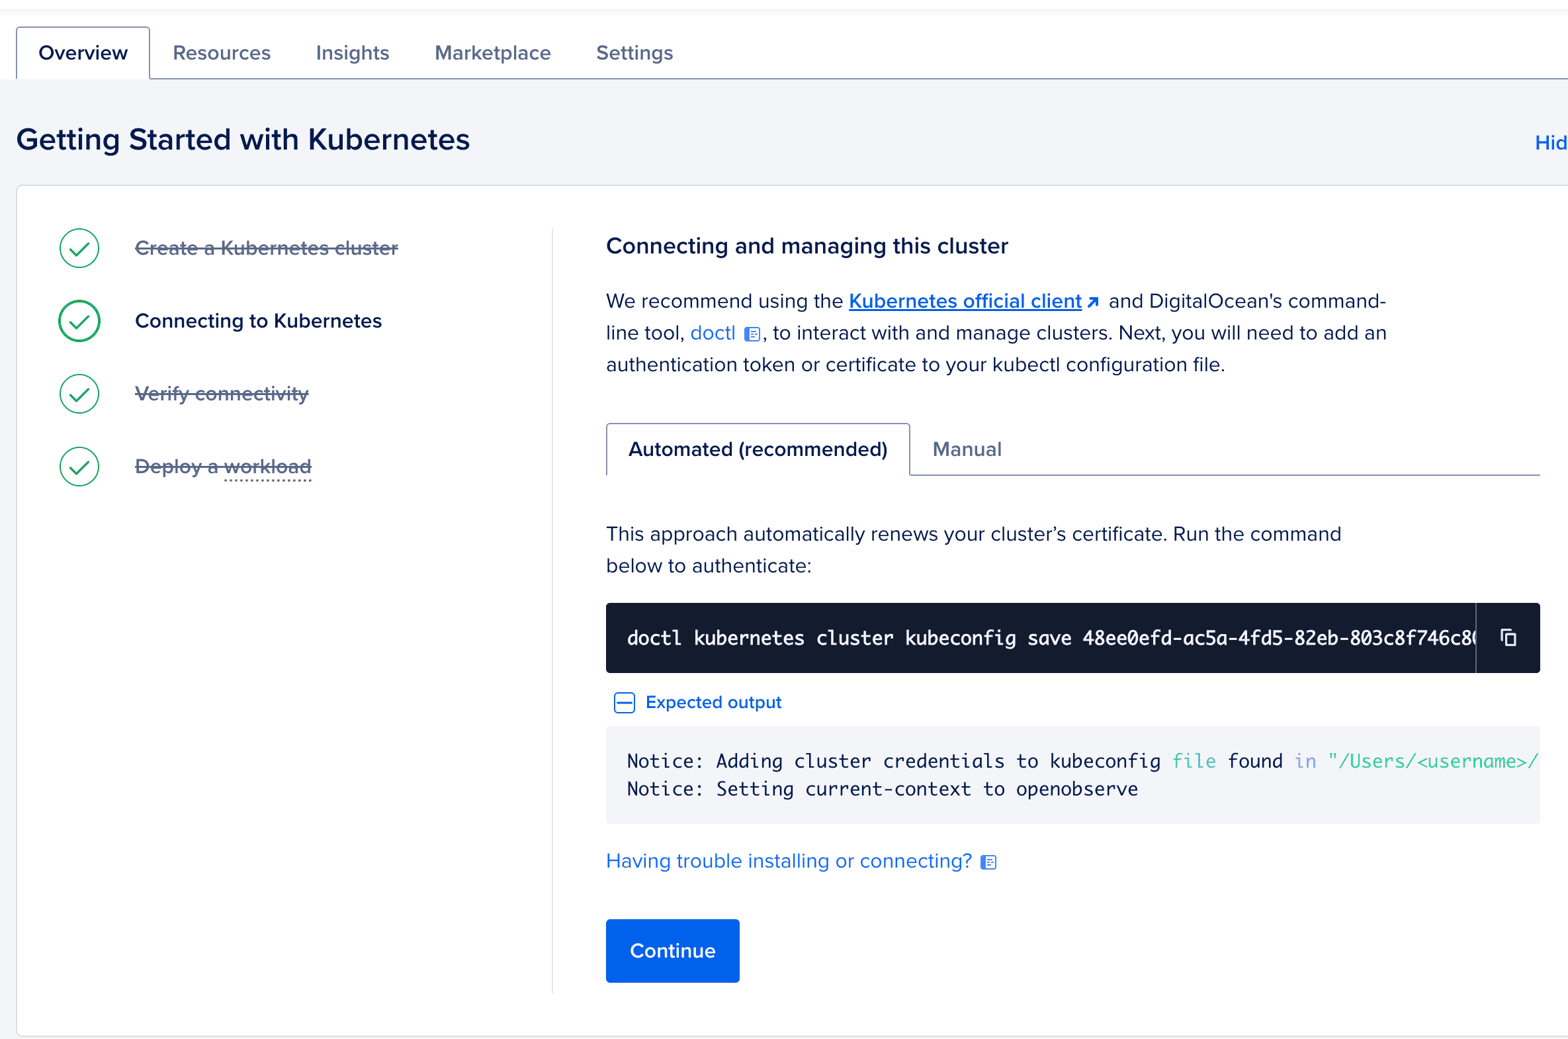Switch to the Manual tab
The image size is (1568, 1039).
tap(967, 449)
